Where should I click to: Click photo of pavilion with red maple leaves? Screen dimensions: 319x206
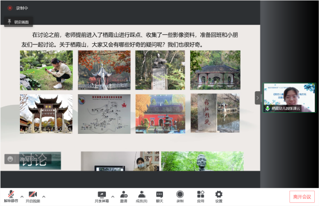coord(104,70)
